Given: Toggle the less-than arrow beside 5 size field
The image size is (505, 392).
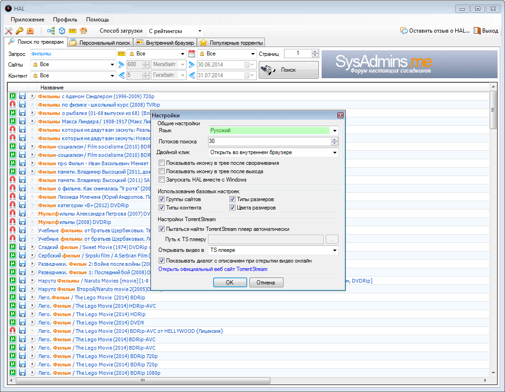Looking at the screenshot, I should pos(121,75).
